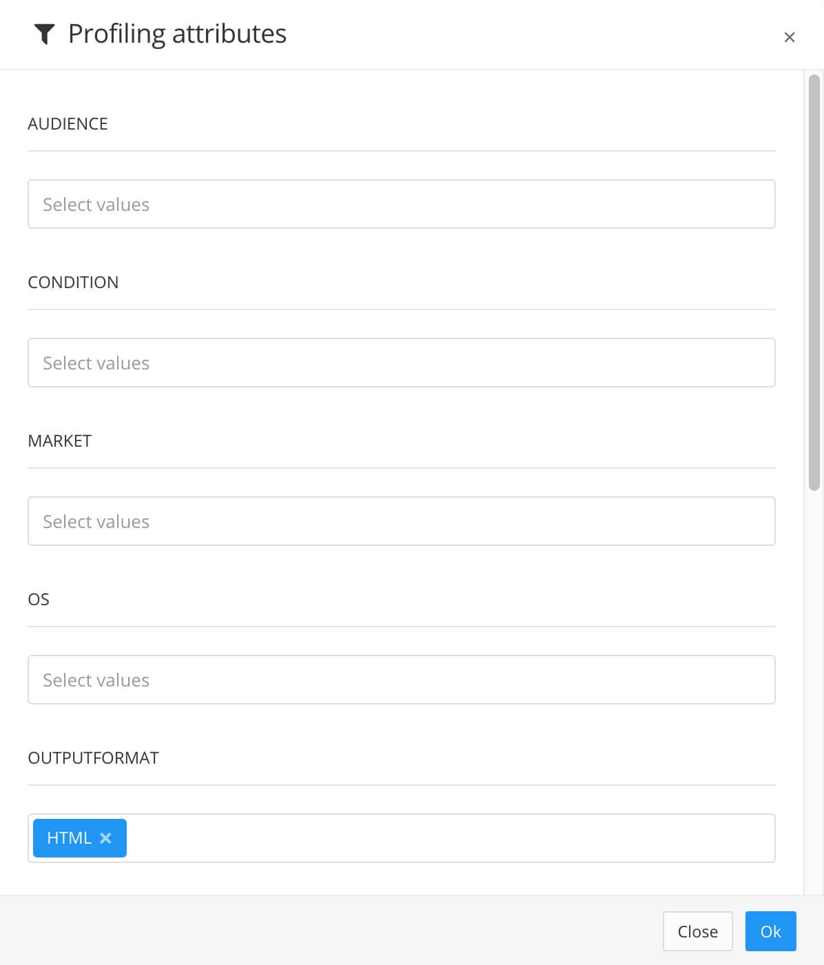Click the Select values placeholder under AUDIENCE
The width and height of the screenshot is (824, 965).
click(x=96, y=203)
